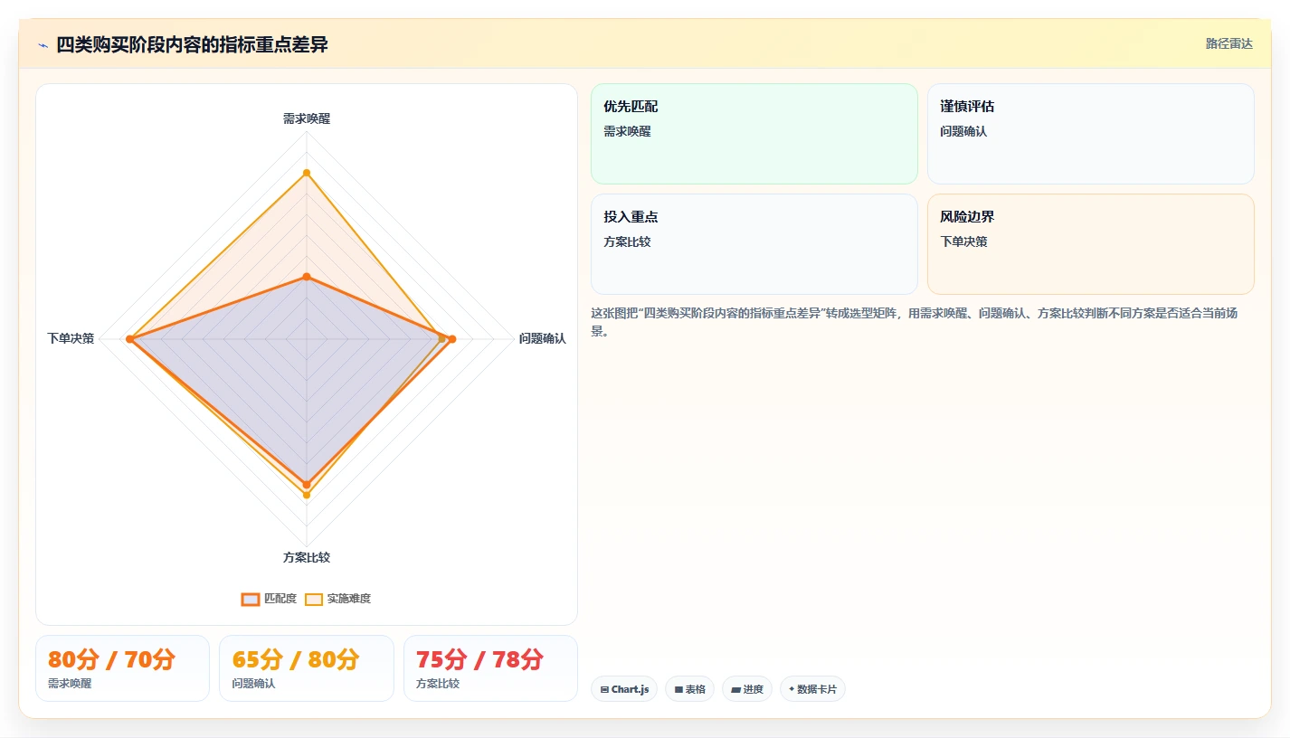The image size is (1290, 738).
Task: Click 问题确认 text inside 谨慎评估 card
Action: tap(963, 131)
